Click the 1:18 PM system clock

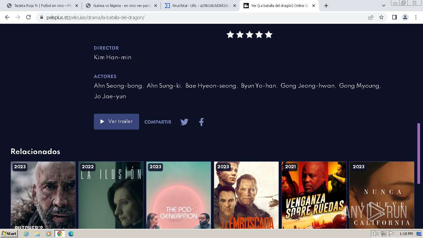406,234
